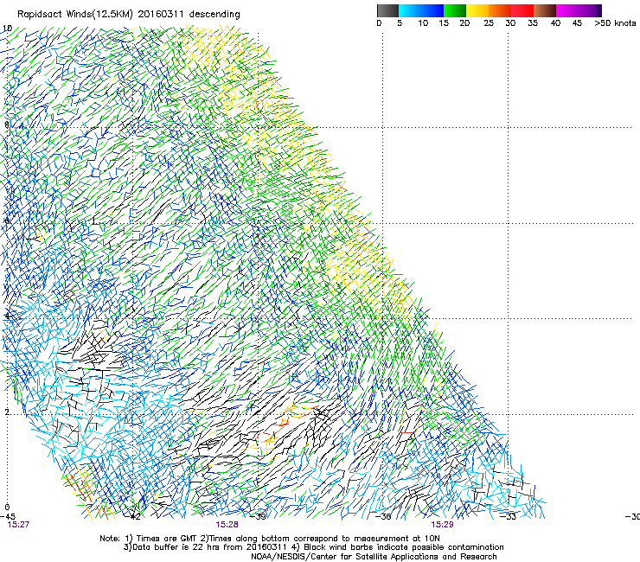Click the title text 'Rapidscat Winds(12.5KM) 20160311 descending'
640x562 pixels.
pos(129,15)
